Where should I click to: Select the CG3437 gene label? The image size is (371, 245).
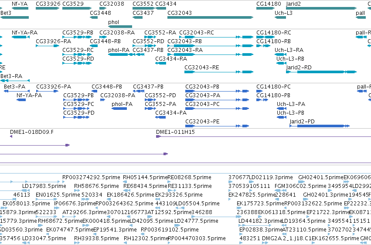(143, 13)
